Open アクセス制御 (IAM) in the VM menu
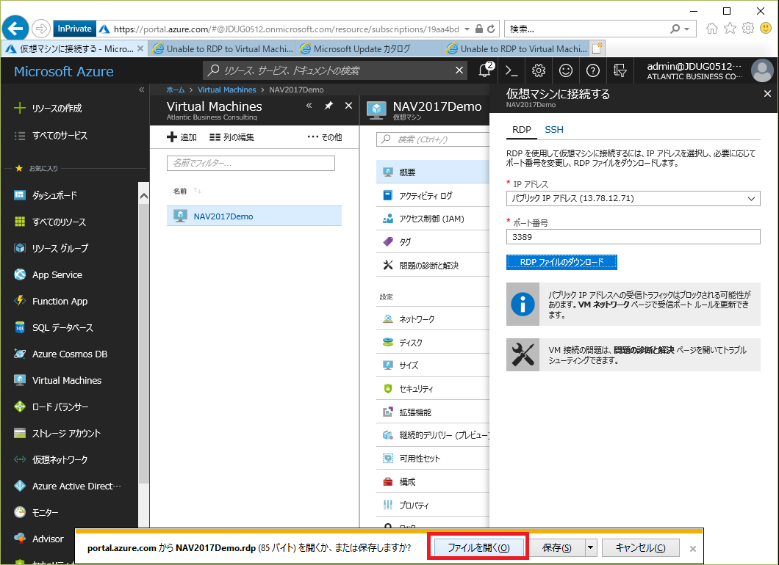Image resolution: width=779 pixels, height=565 pixels. tap(433, 219)
